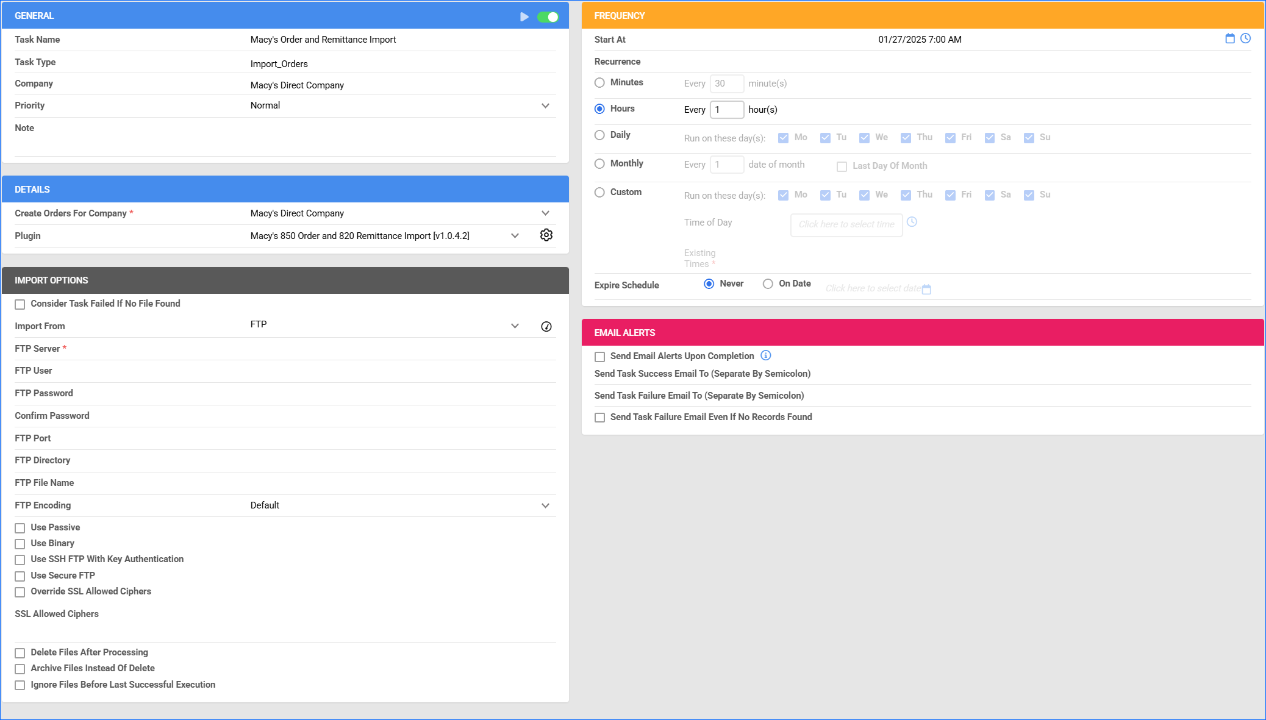Click the IMPORT OPTIONS section header

(x=285, y=280)
